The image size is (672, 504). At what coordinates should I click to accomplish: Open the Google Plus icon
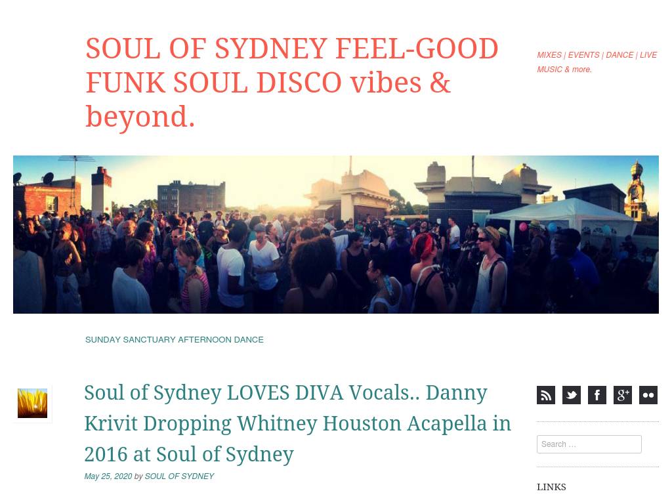623,395
